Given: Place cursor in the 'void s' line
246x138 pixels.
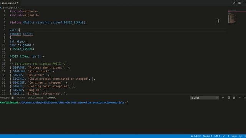Looking at the screenshot, I should [15, 30].
